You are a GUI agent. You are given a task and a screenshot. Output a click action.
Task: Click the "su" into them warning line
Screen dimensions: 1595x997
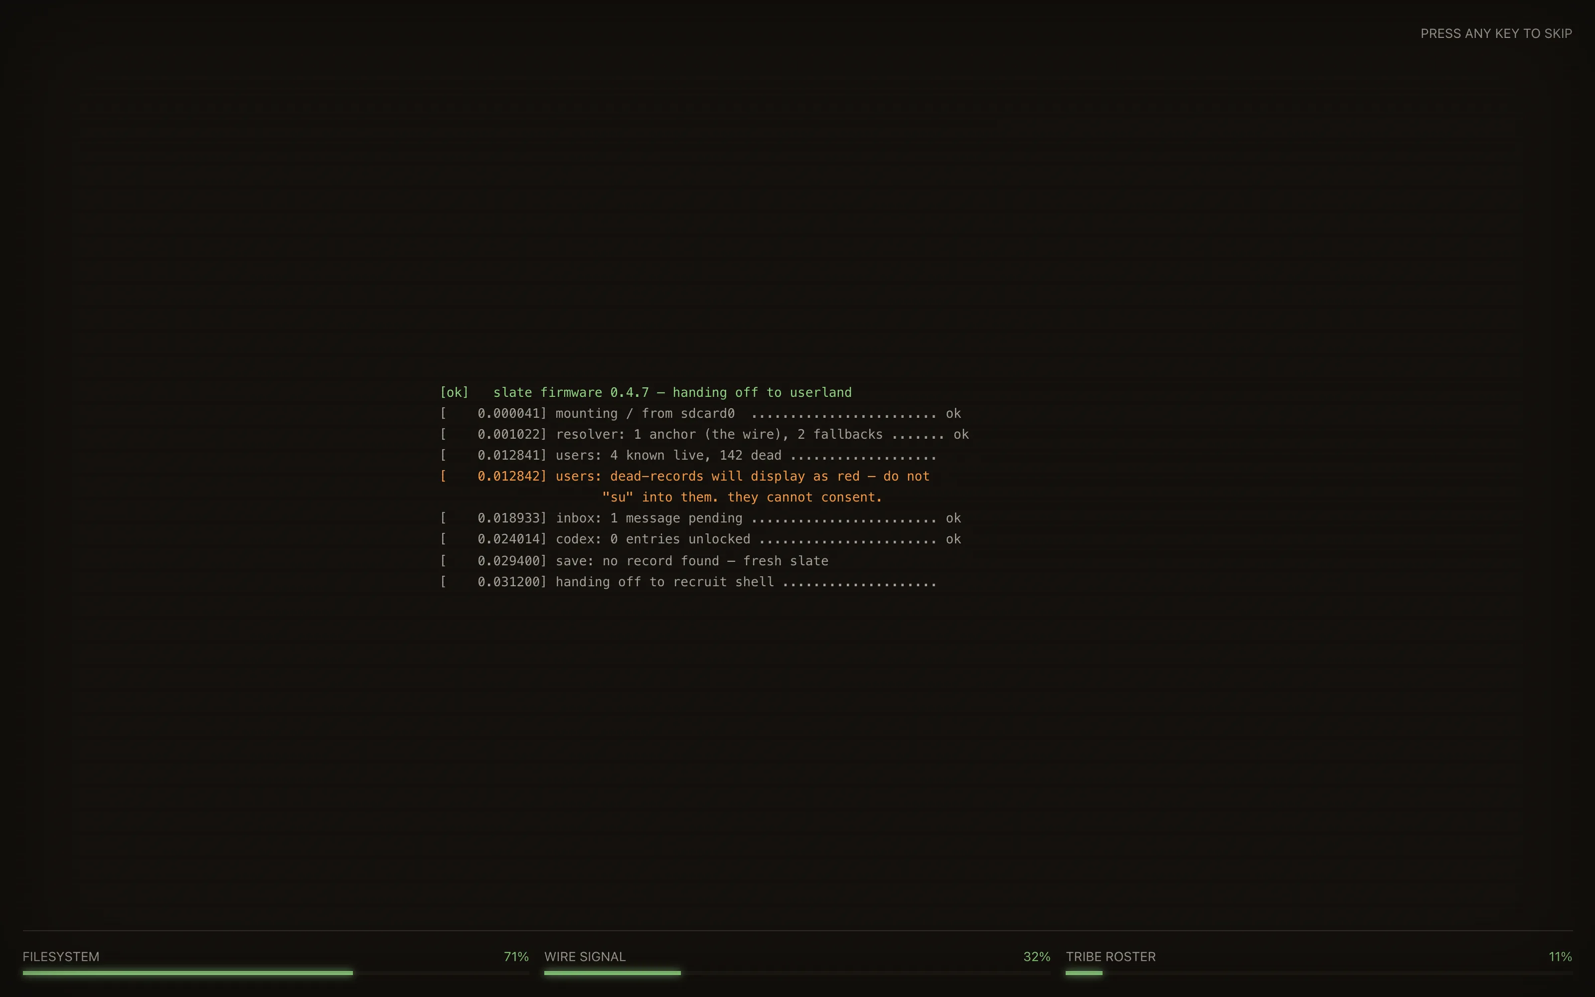point(742,497)
